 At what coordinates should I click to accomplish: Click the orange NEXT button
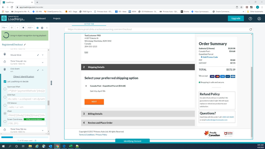click(x=94, y=102)
